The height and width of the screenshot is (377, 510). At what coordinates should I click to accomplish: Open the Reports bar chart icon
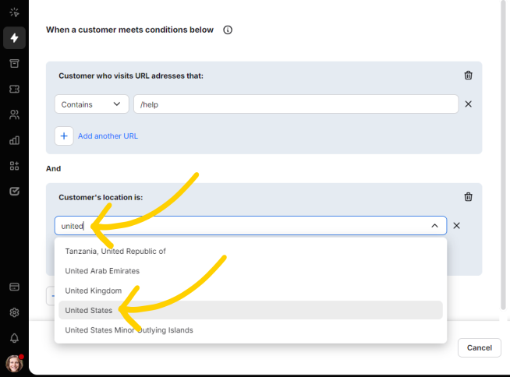[14, 140]
